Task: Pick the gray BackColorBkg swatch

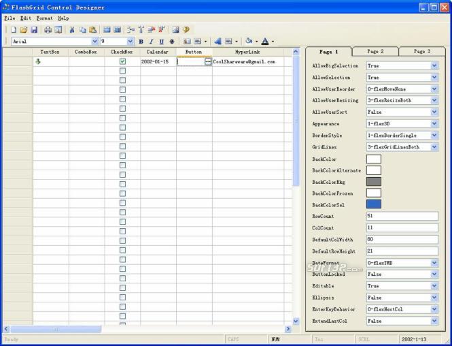Action: 374,182
